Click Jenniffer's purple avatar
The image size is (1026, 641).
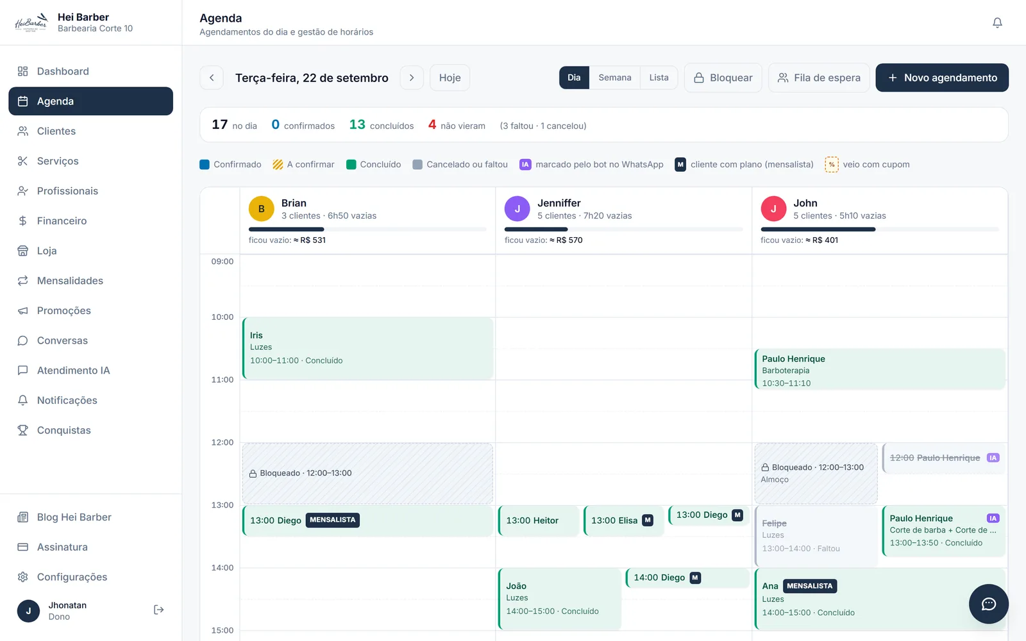[x=517, y=209]
